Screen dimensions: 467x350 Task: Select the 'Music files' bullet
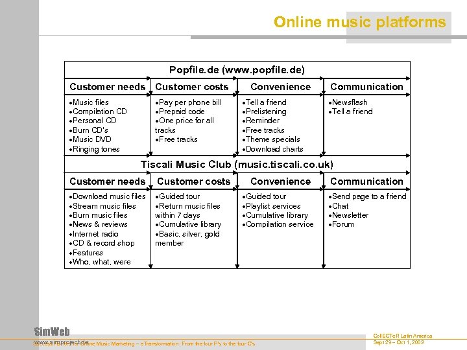89,102
